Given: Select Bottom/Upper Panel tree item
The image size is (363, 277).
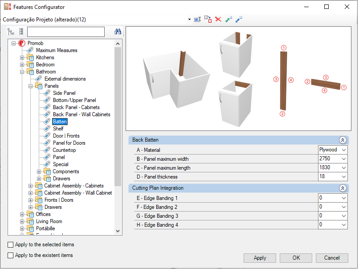Looking at the screenshot, I should pyautogui.click(x=74, y=100).
